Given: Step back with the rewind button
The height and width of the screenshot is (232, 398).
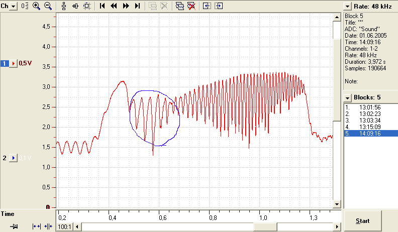Looking at the screenshot, I should [x=114, y=6].
